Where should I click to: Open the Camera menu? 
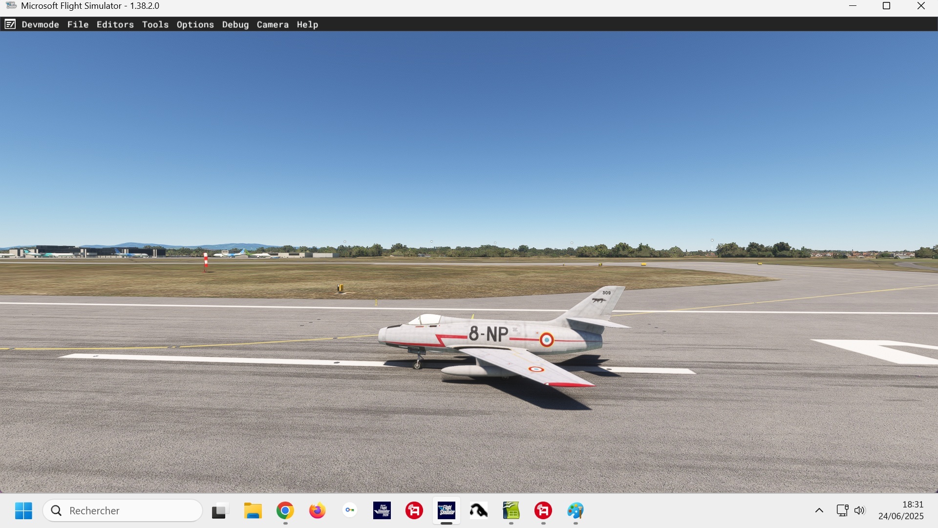point(272,24)
